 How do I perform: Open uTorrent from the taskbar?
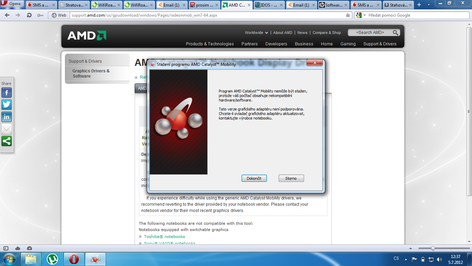tap(52, 259)
